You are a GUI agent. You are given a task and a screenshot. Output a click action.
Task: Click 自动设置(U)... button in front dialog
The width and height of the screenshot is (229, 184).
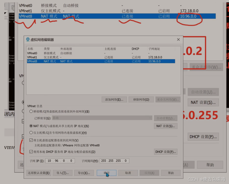(166, 118)
